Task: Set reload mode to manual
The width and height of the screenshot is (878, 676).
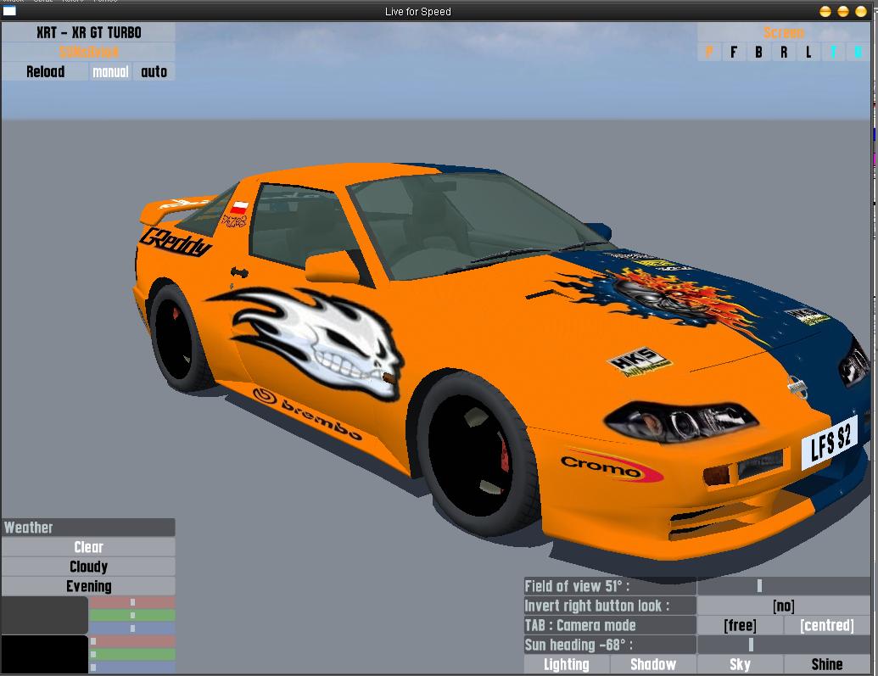Action: [110, 72]
